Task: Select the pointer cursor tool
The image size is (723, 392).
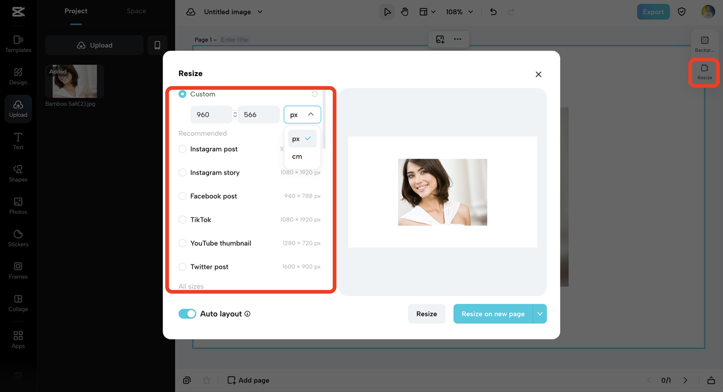Action: (387, 12)
